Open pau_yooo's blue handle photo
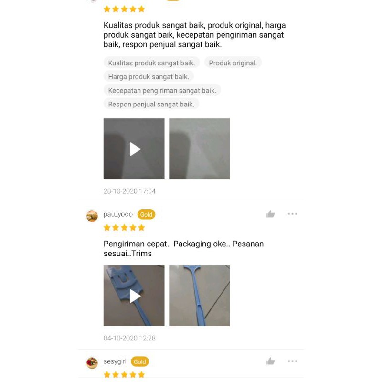 coord(199,296)
